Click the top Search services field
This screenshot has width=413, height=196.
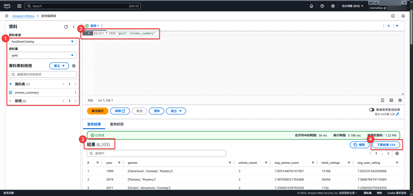tap(83, 6)
